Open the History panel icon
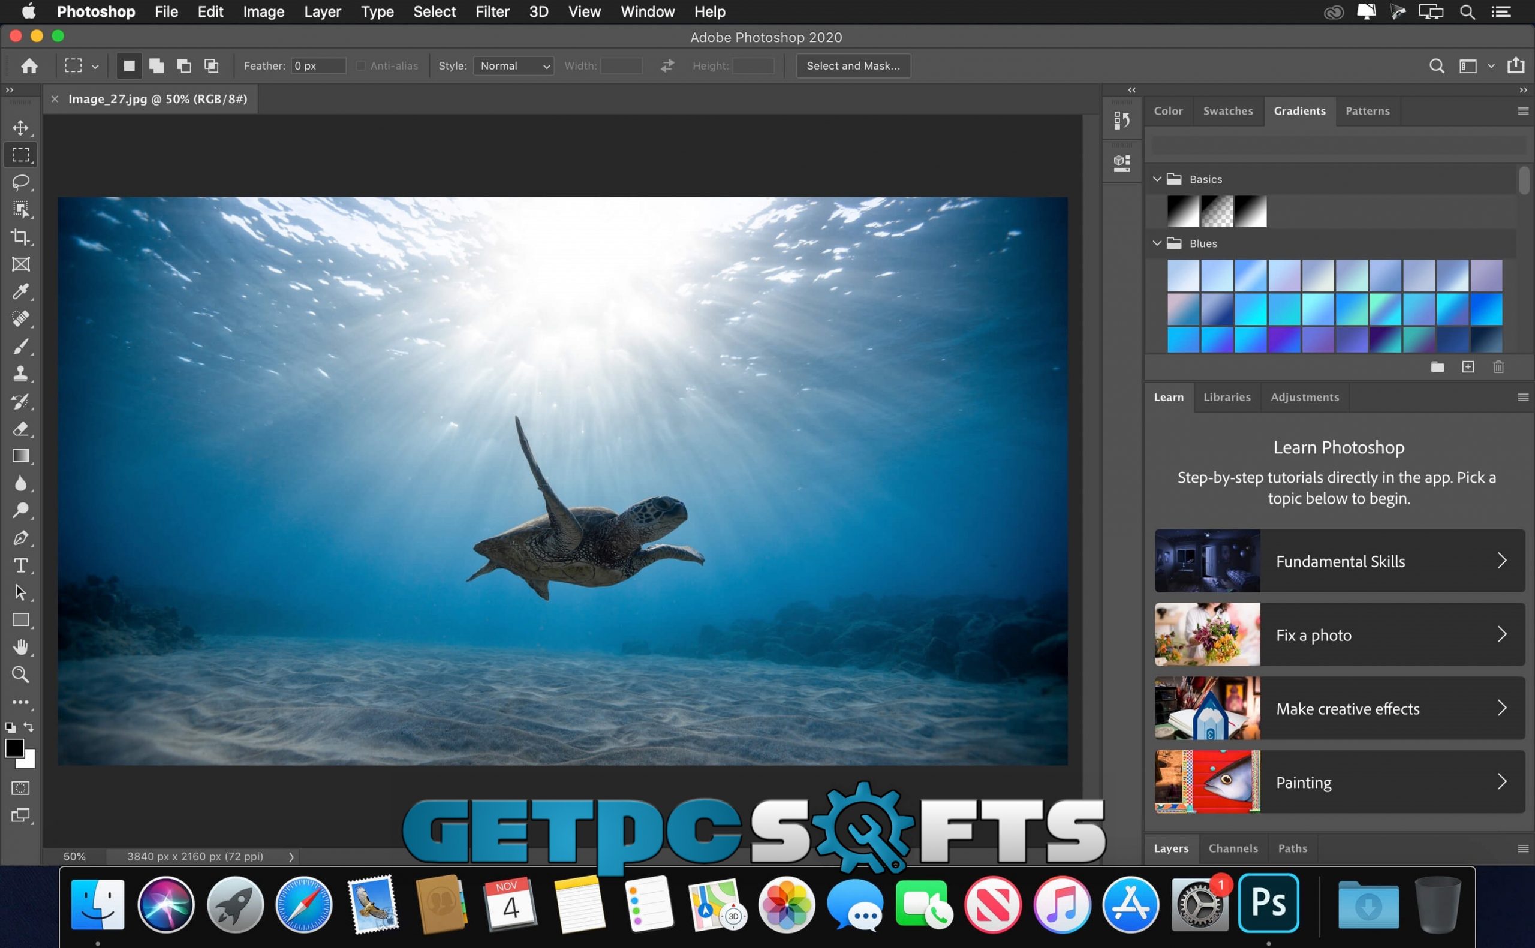The image size is (1535, 948). point(1122,120)
